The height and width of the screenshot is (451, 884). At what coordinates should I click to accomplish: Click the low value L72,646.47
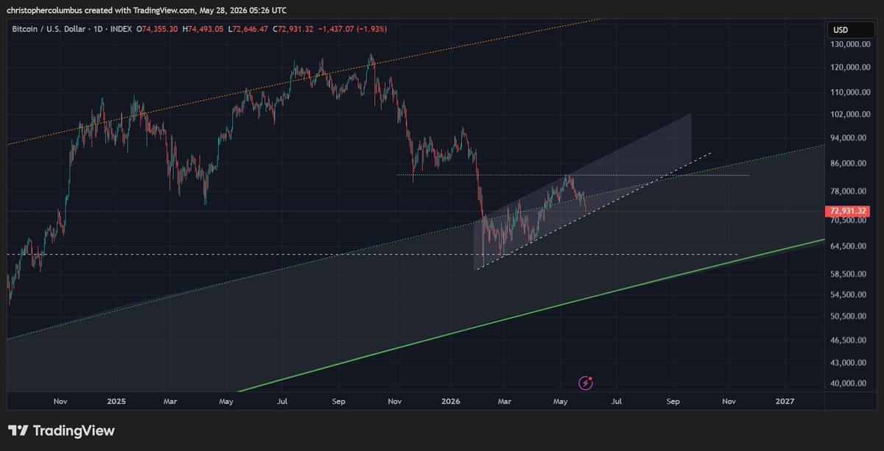pos(250,29)
